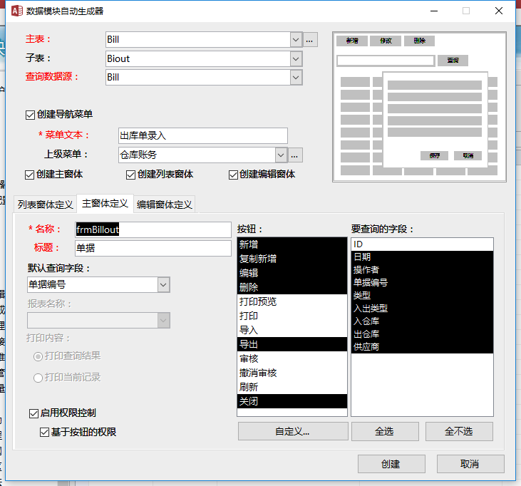Screen dimensions: 521x486
Task: Toggle the 创建主窗体 checkbox
Action: (29, 175)
